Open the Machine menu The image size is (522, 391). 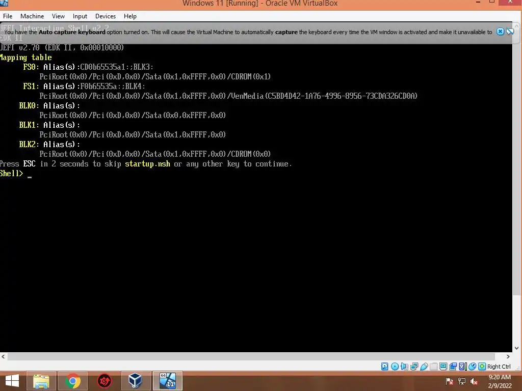click(32, 16)
